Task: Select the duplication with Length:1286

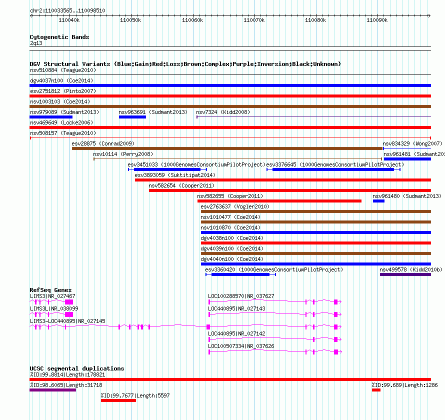Action: click(x=376, y=390)
